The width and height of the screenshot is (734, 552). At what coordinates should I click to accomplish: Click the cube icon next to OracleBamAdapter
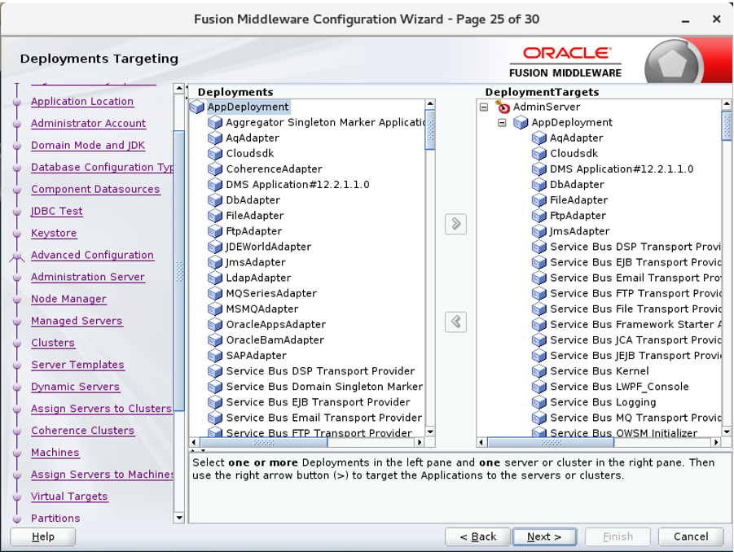pos(215,340)
